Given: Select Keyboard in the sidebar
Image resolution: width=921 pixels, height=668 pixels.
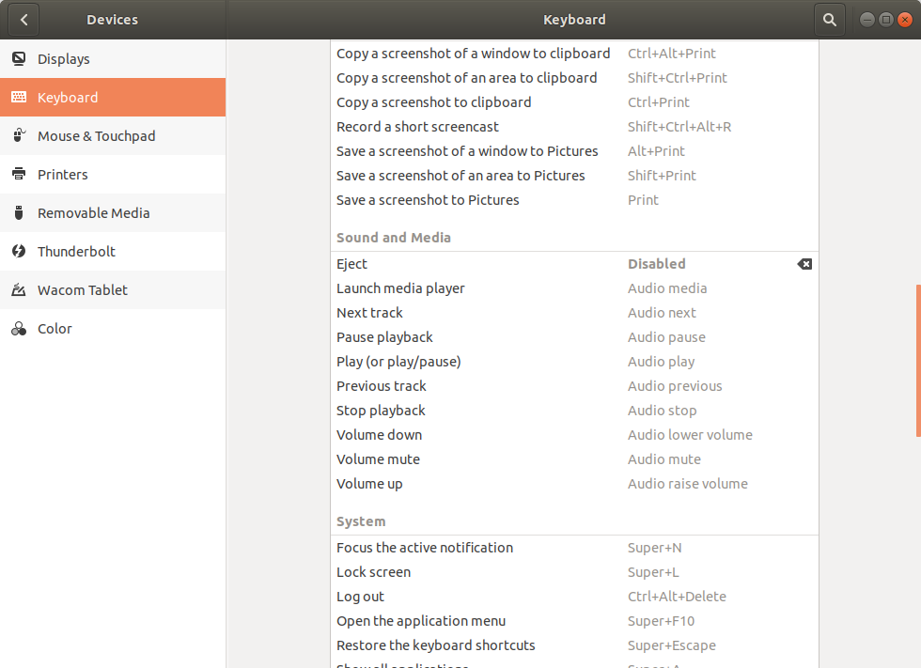Looking at the screenshot, I should (68, 98).
